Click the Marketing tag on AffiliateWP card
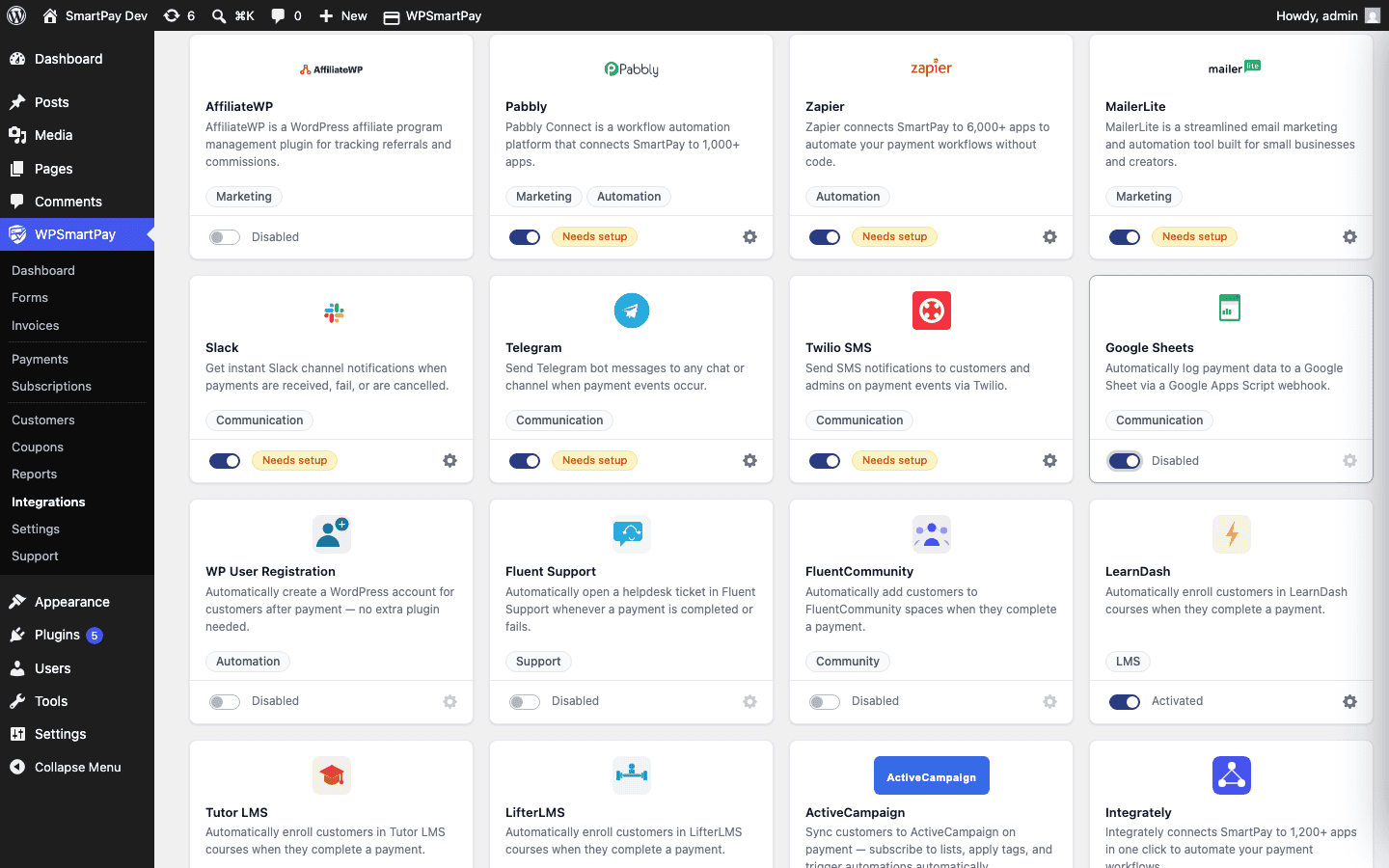This screenshot has height=868, width=1389. (244, 197)
